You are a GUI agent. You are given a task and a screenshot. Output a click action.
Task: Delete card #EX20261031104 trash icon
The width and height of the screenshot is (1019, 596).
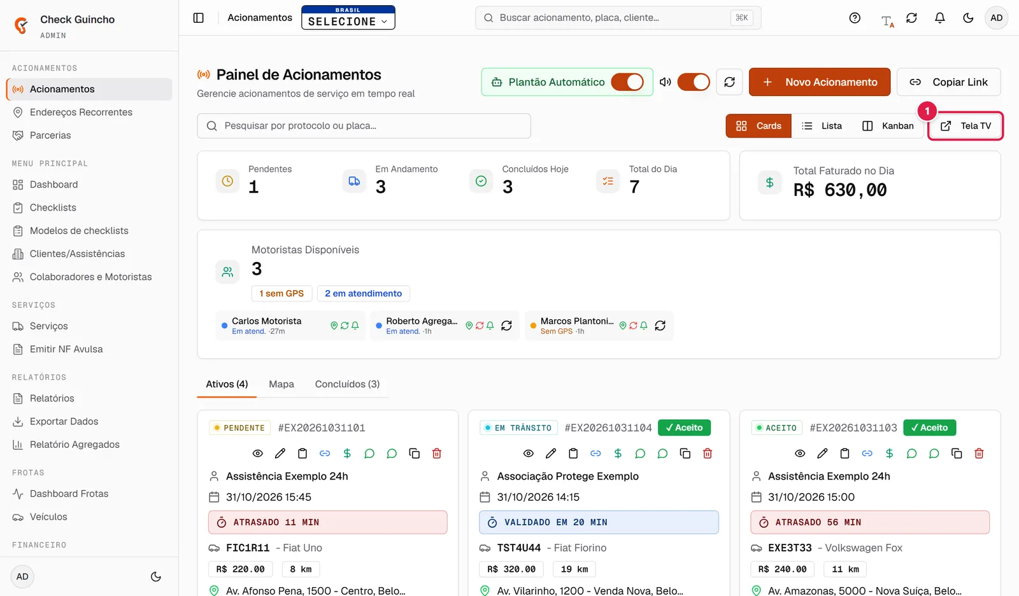(708, 454)
